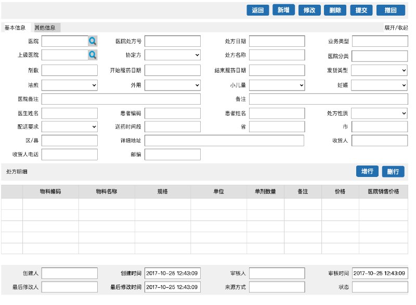Focus the 详细地址 input field

(224, 141)
